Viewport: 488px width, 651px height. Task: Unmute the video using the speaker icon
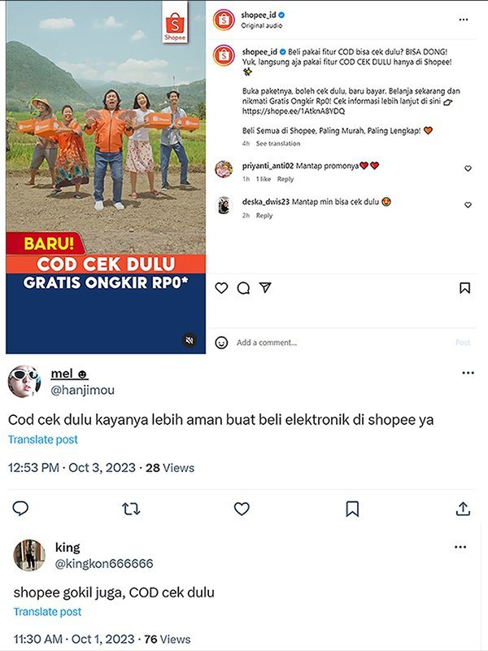click(x=190, y=340)
